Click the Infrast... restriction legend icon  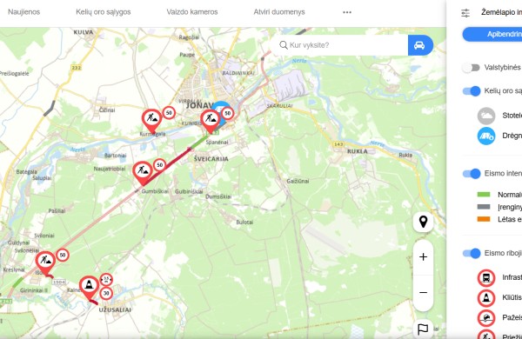(x=486, y=278)
